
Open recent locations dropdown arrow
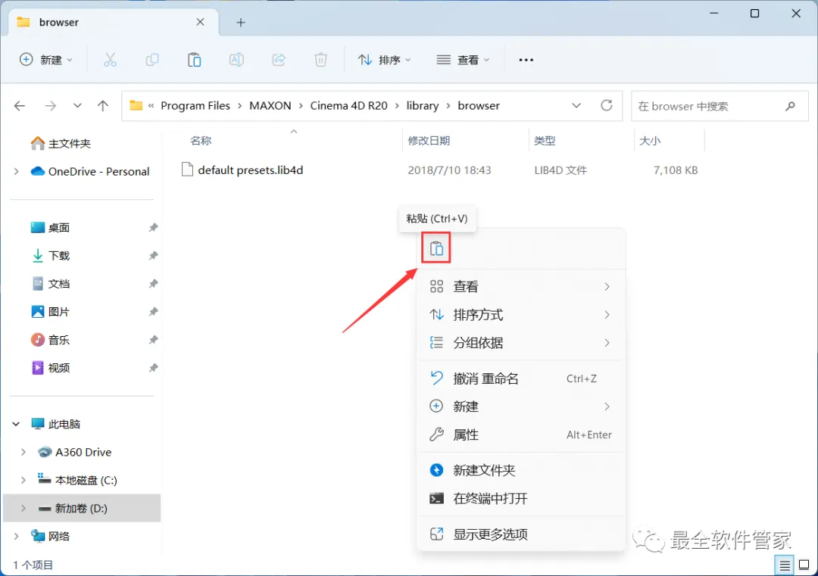[77, 106]
